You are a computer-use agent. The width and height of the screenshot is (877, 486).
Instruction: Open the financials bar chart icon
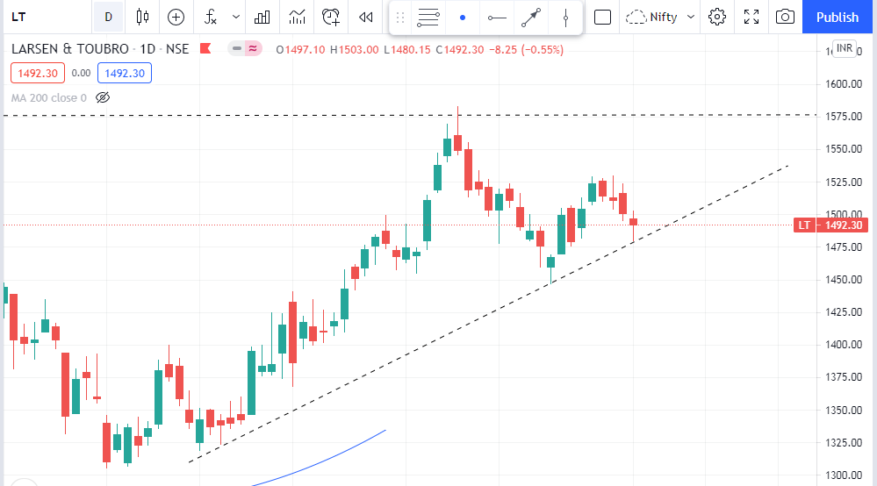[262, 18]
